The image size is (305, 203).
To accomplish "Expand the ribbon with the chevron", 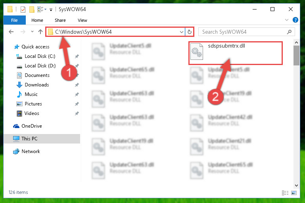I will tap(286, 20).
